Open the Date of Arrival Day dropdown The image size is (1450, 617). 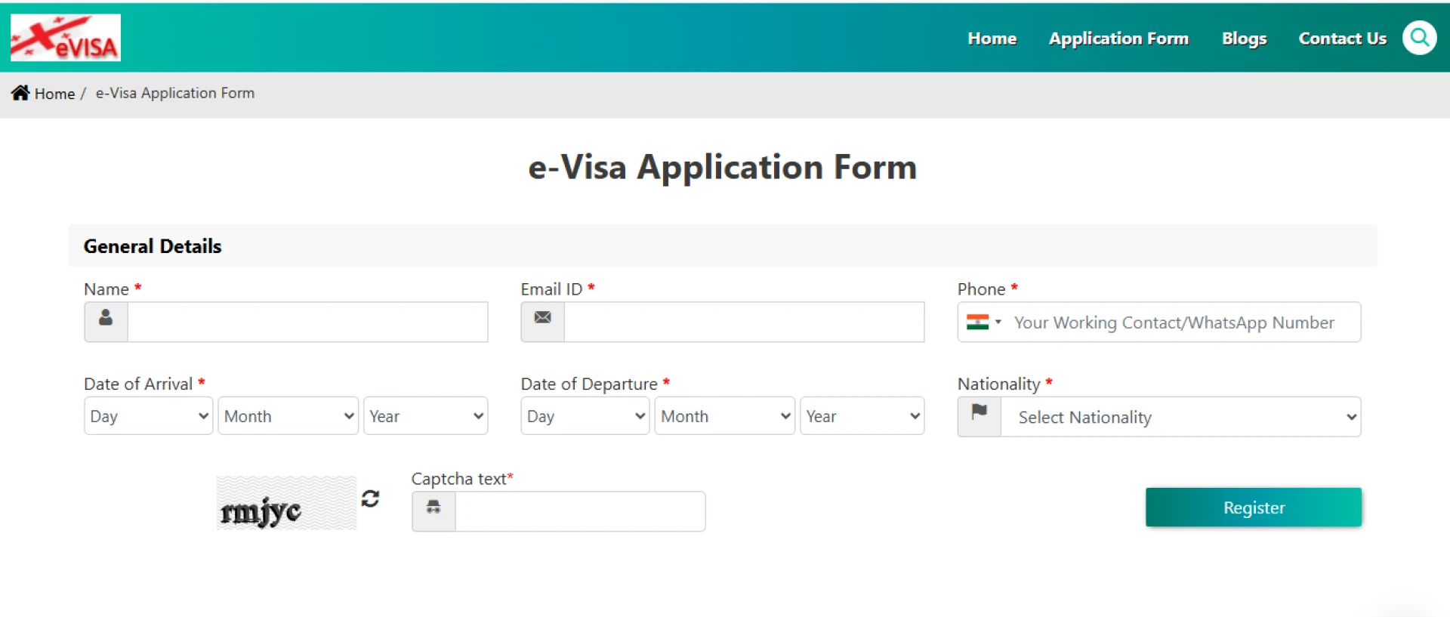pyautogui.click(x=148, y=415)
